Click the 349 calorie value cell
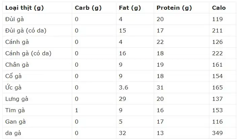This screenshot has height=139, width=237. pyautogui.click(x=218, y=133)
